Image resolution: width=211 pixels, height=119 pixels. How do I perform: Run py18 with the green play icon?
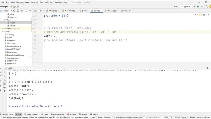194,7
